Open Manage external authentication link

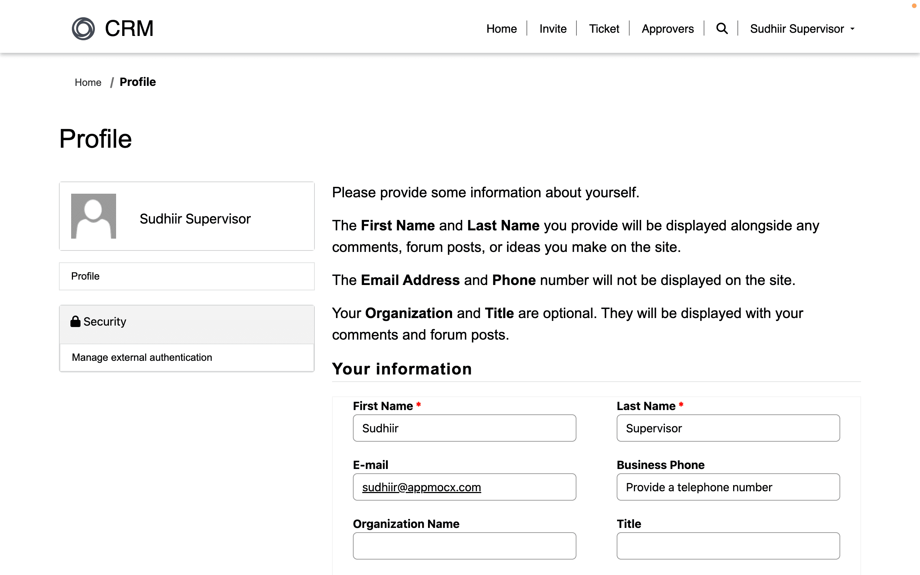(x=142, y=358)
